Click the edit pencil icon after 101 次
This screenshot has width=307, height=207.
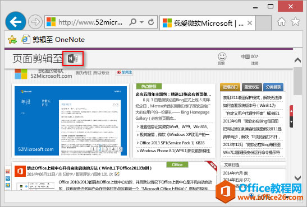[117, 174]
